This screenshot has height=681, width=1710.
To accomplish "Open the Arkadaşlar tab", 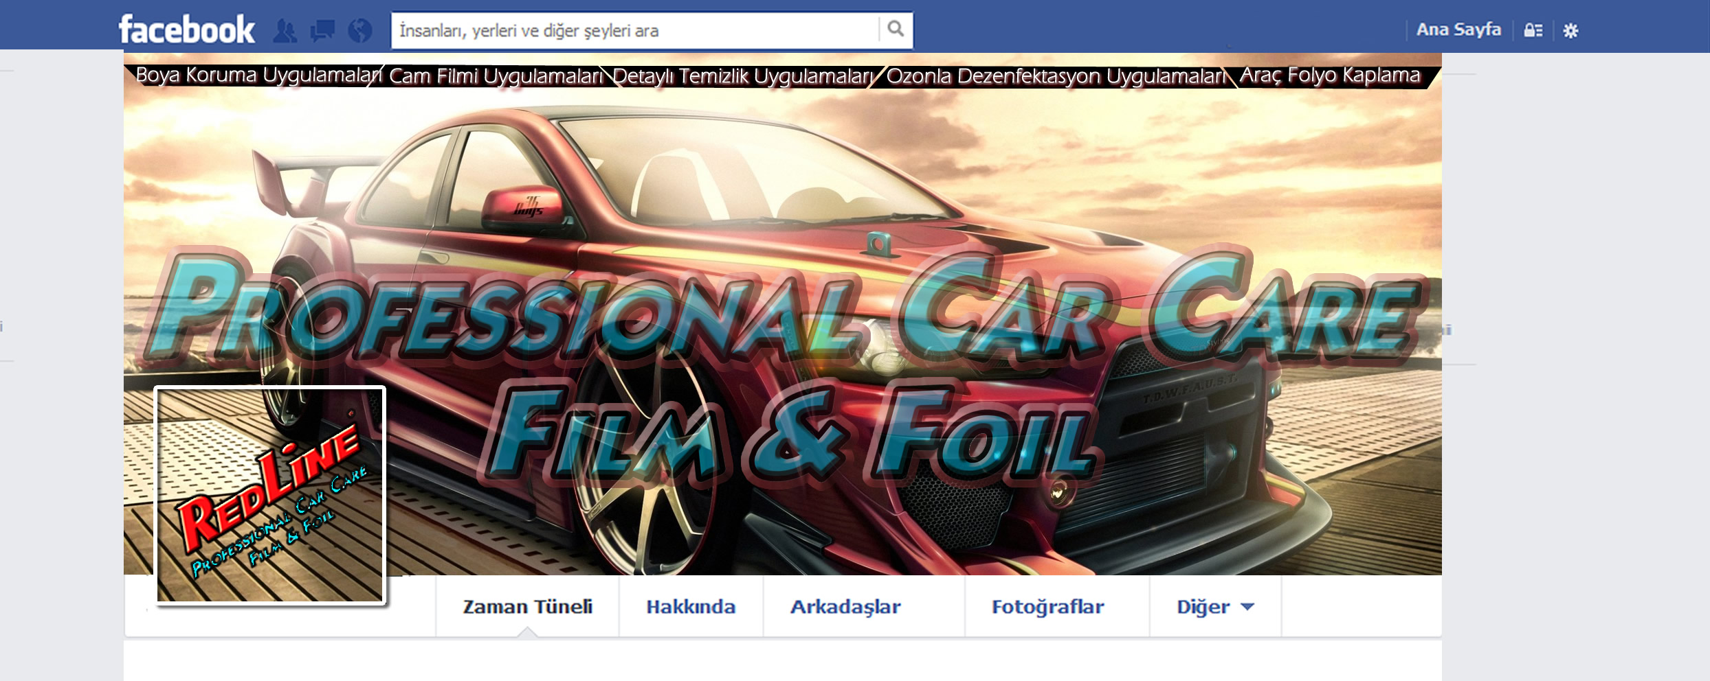I will pos(864,607).
